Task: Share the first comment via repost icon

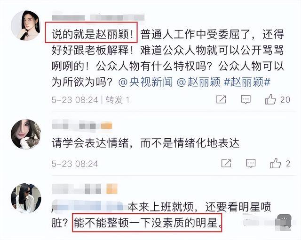Action: [221, 99]
